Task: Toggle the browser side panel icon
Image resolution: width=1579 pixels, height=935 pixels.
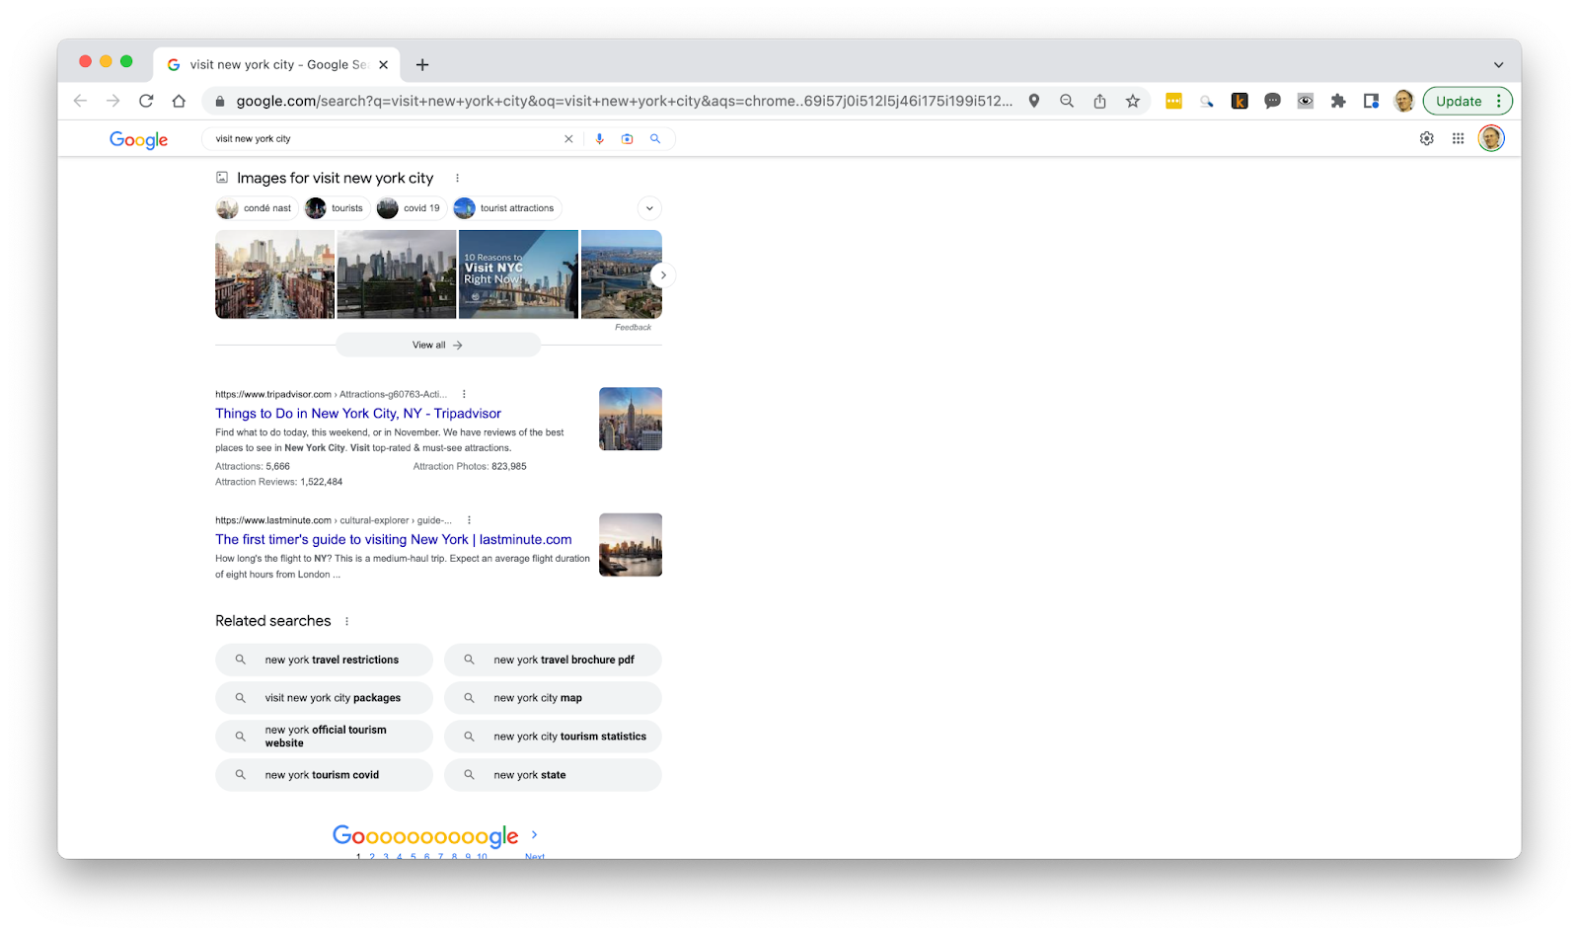Action: click(1371, 101)
